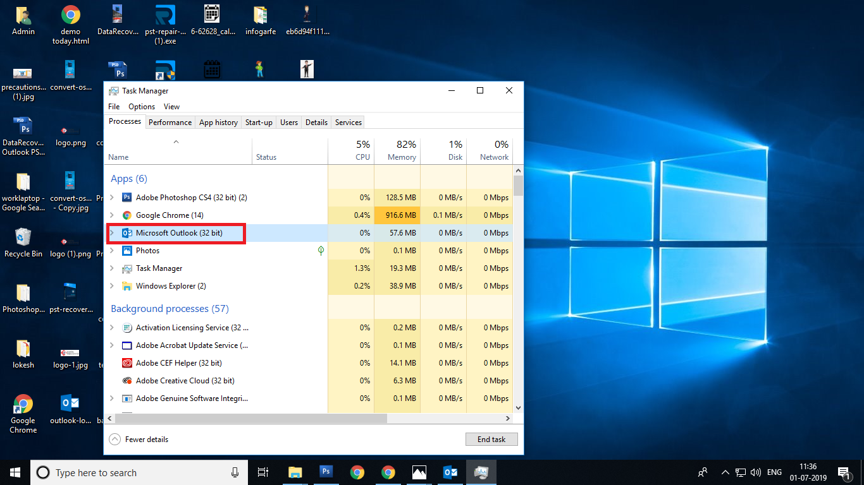Click the Photos app icon in the Apps list
864x485 pixels.
(x=127, y=251)
